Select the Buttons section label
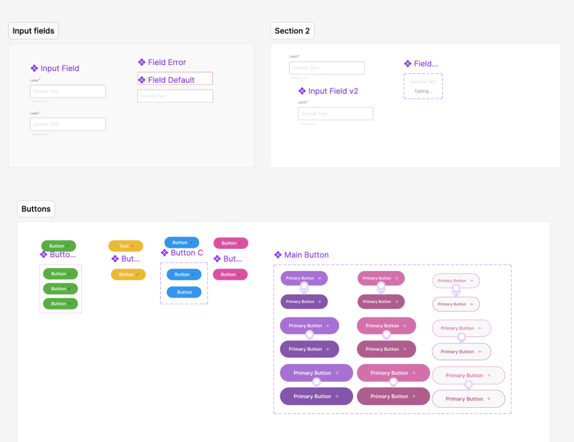 [36, 209]
